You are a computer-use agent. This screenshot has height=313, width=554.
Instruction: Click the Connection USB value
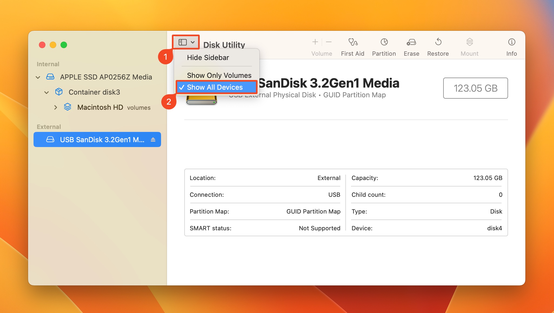coord(334,195)
